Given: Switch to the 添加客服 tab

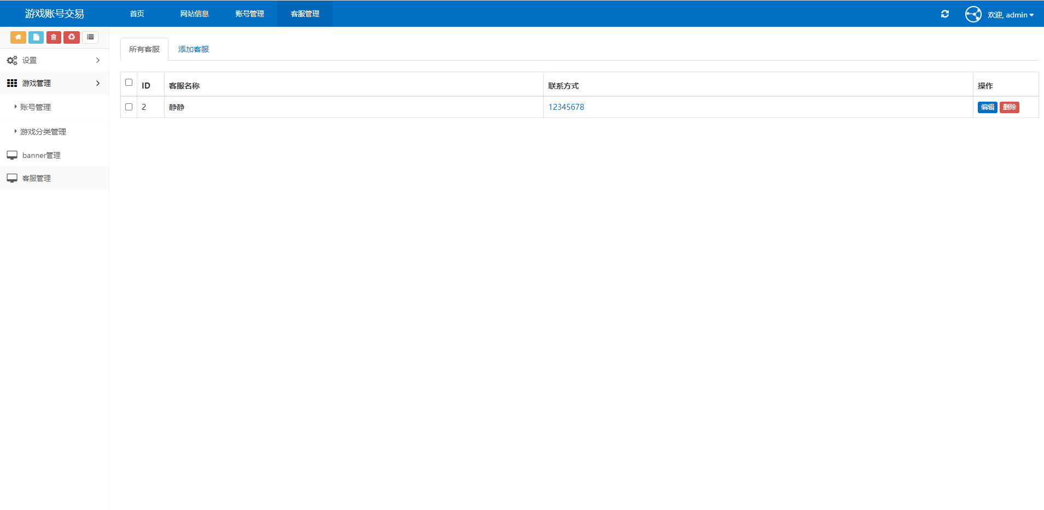Looking at the screenshot, I should click(194, 49).
